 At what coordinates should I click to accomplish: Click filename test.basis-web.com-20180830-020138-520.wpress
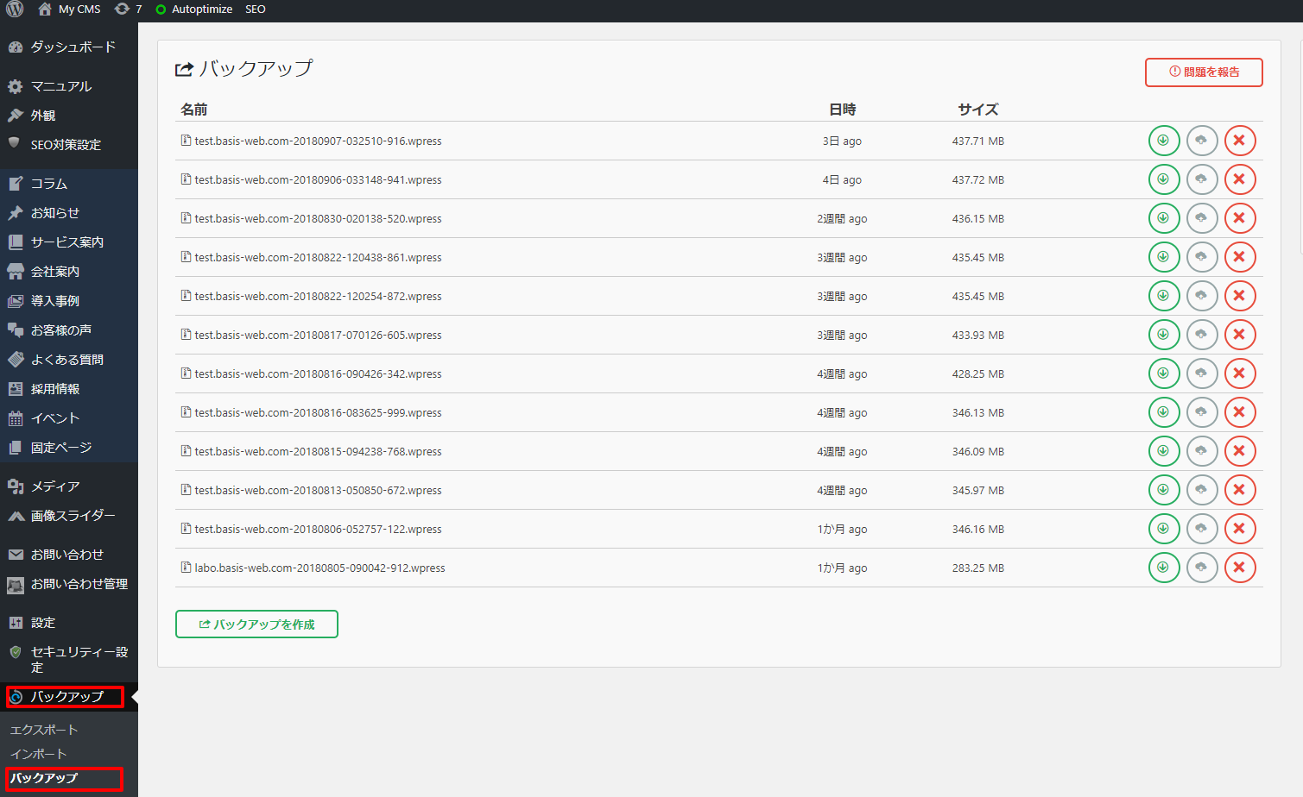318,219
